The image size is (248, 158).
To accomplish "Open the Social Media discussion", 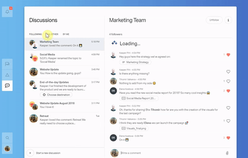I will click(x=64, y=58).
